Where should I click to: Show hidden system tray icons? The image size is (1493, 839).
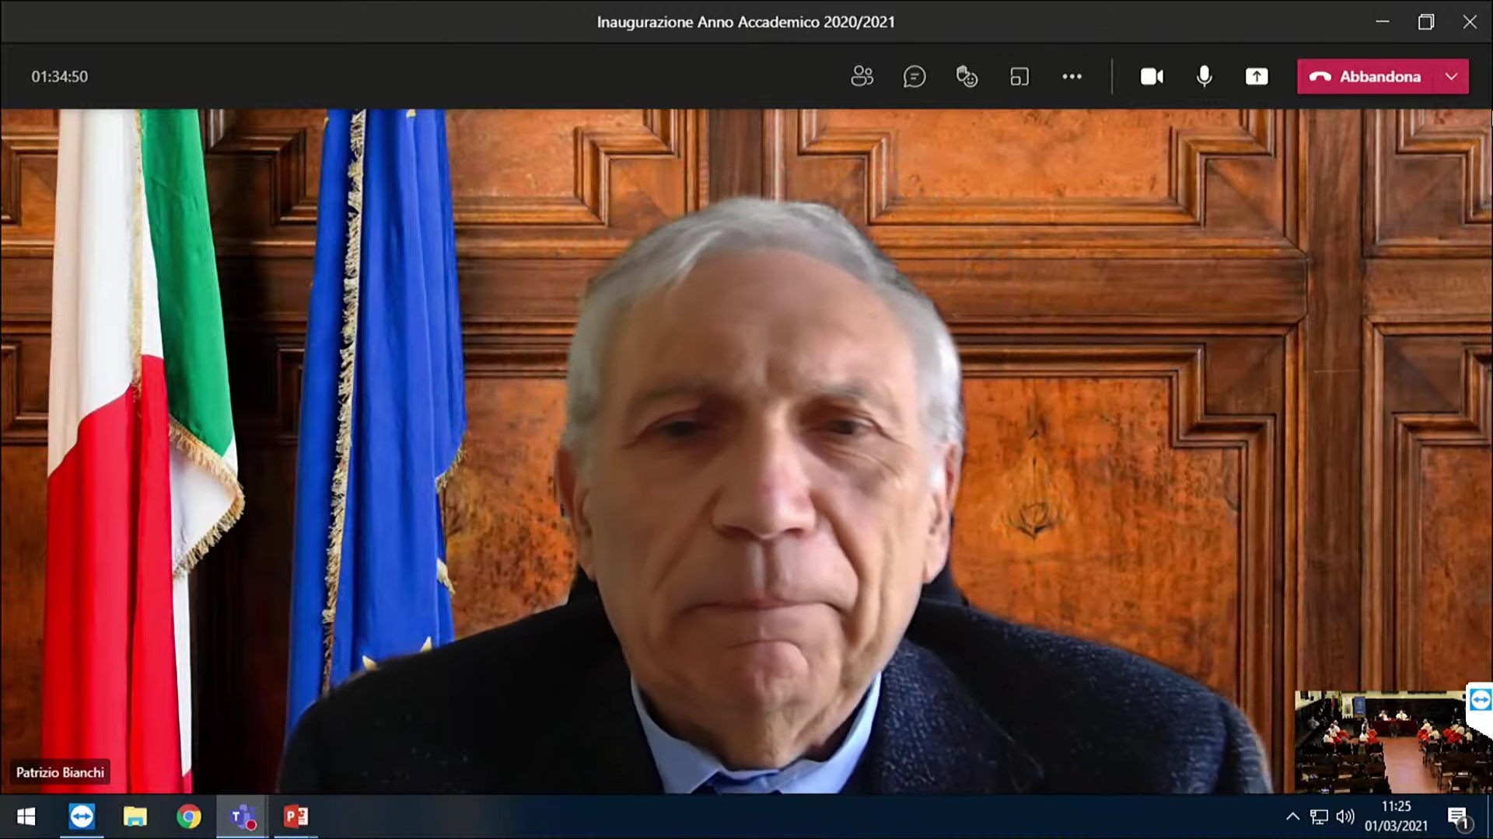point(1292,816)
